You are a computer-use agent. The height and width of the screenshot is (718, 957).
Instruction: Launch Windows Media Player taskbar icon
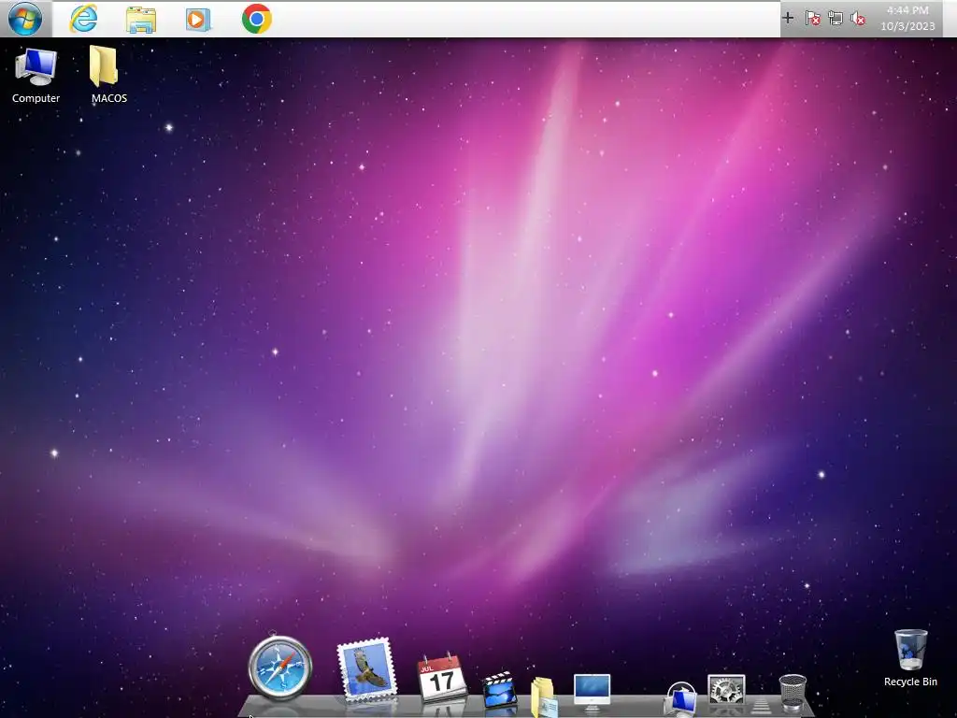point(198,20)
